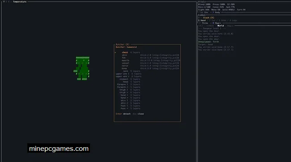Switch to the Combat message log tab
Screen dimensions: 291x162
tap(210, 26)
